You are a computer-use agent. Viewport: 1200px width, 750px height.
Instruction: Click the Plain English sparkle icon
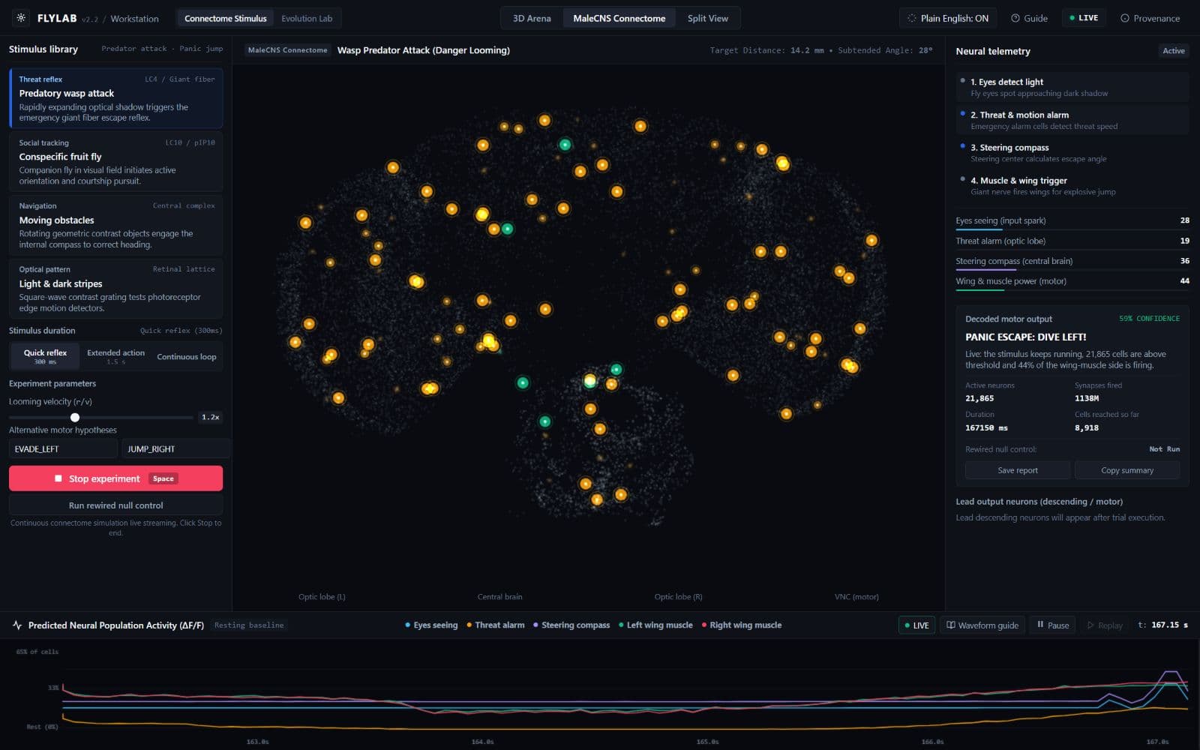(911, 18)
